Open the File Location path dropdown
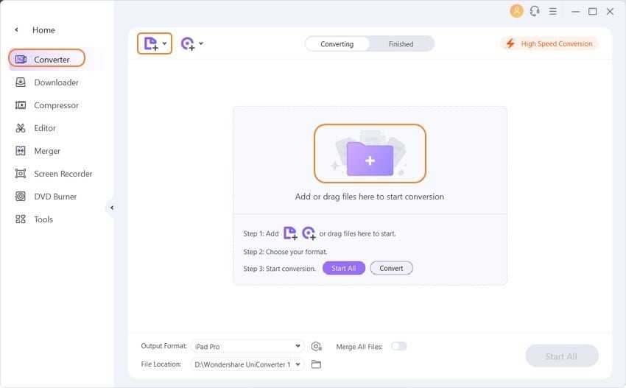The image size is (626, 388). tap(247, 364)
